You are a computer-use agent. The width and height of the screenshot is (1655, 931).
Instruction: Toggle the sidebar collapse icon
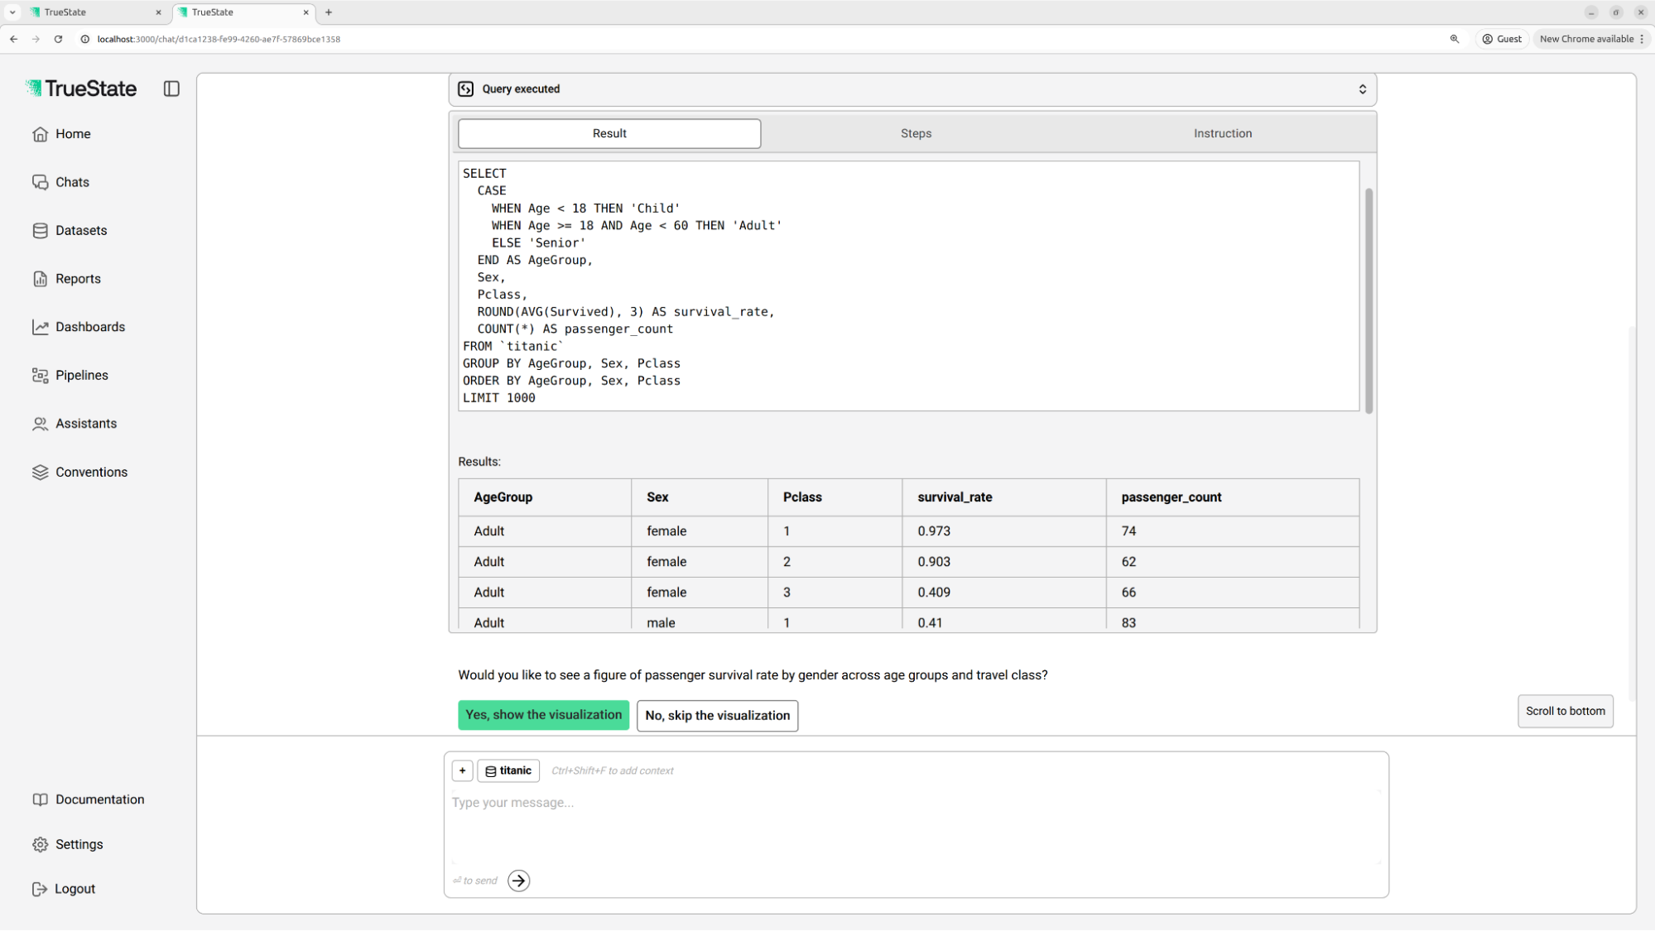coord(171,89)
